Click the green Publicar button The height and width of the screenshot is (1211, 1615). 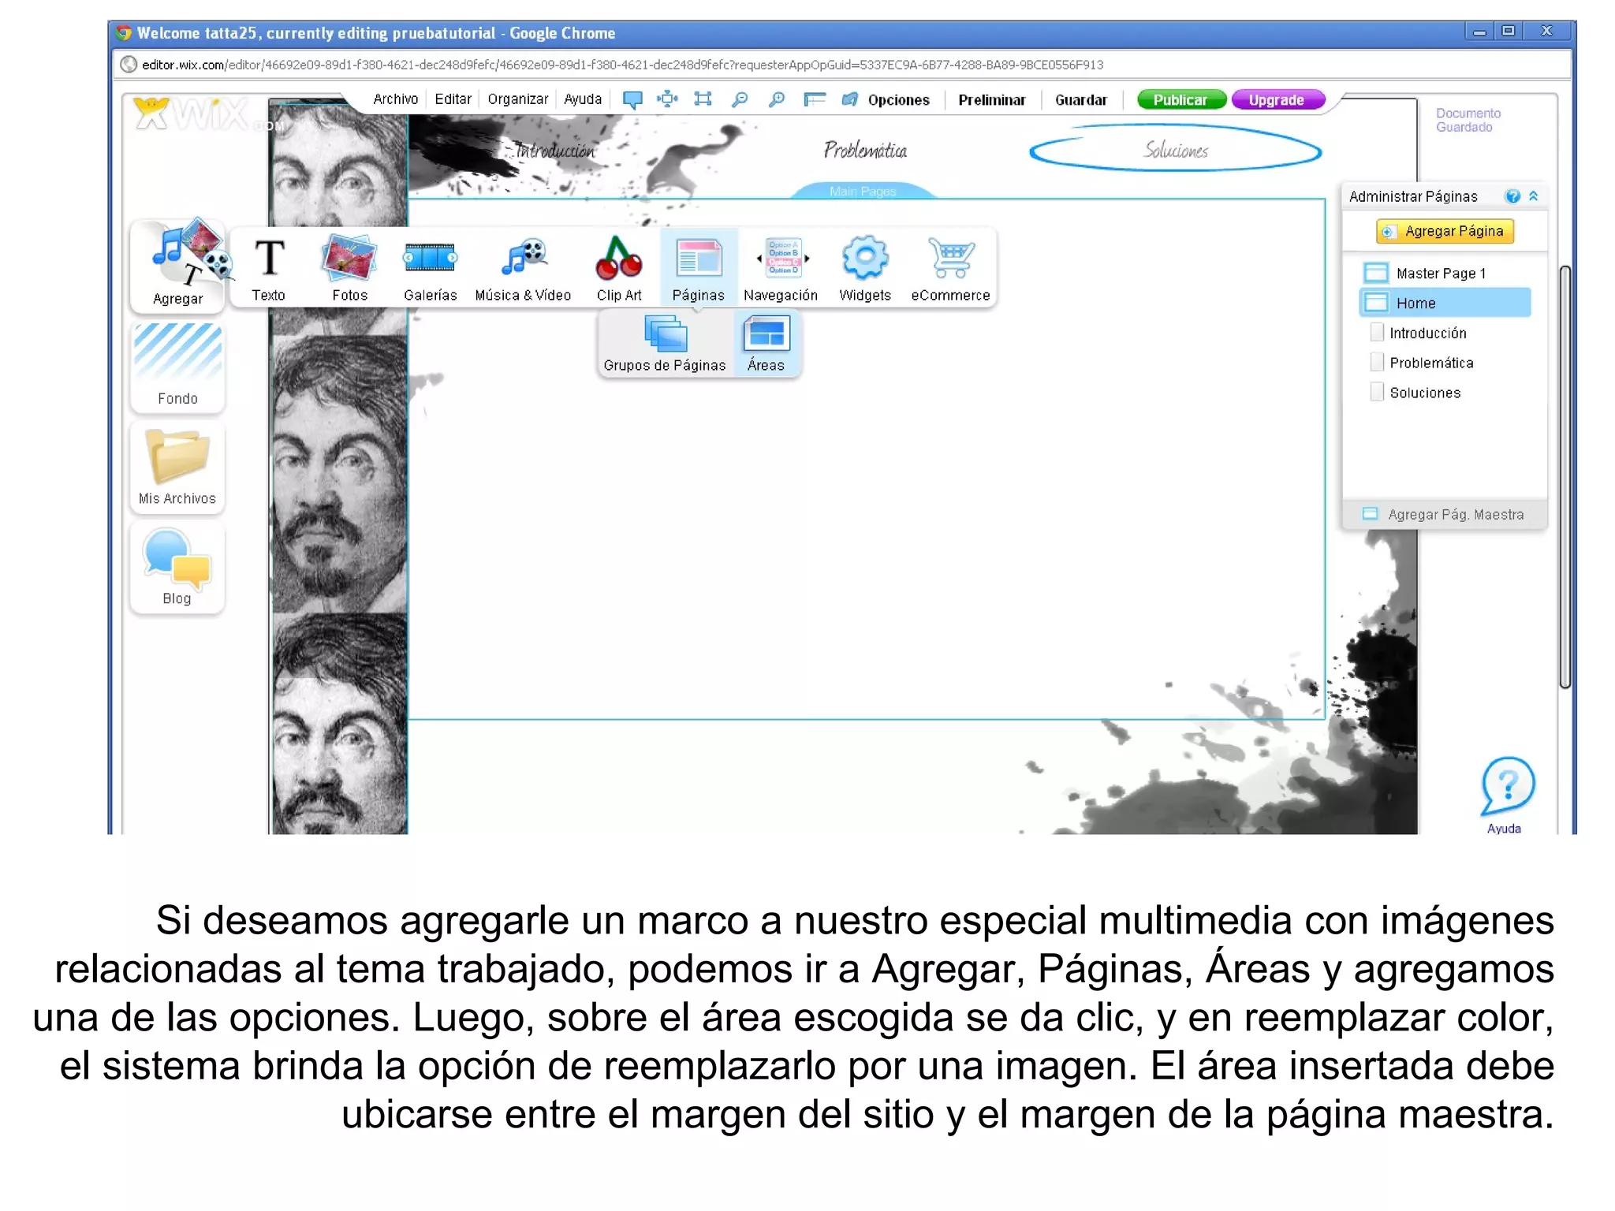pyautogui.click(x=1180, y=100)
